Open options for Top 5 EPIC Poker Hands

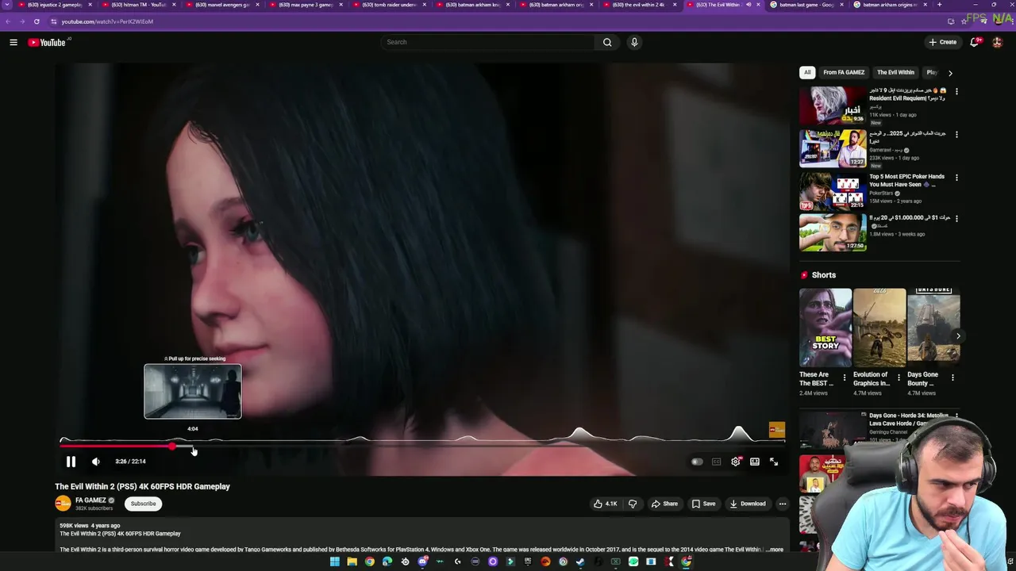(956, 177)
